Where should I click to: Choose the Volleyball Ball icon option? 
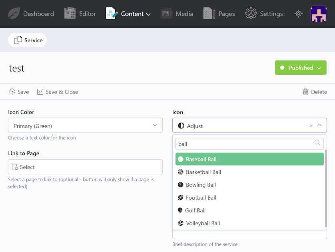point(203,223)
